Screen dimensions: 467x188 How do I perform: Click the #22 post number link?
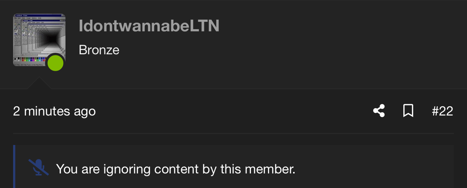pos(442,111)
